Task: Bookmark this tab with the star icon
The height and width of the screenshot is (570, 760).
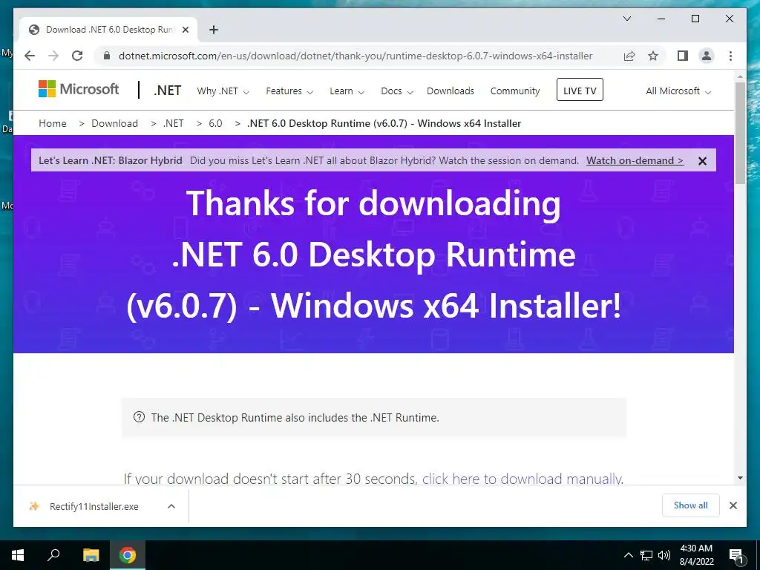Action: click(x=653, y=56)
